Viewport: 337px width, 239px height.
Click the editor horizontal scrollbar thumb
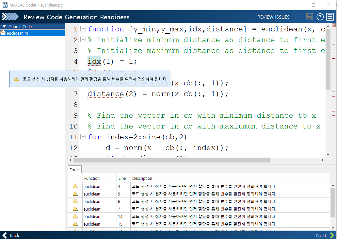pyautogui.click(x=172, y=160)
